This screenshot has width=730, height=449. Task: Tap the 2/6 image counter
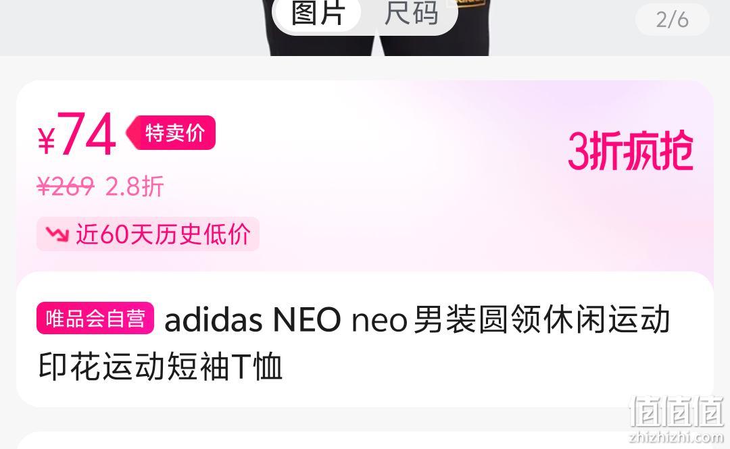coord(673,20)
